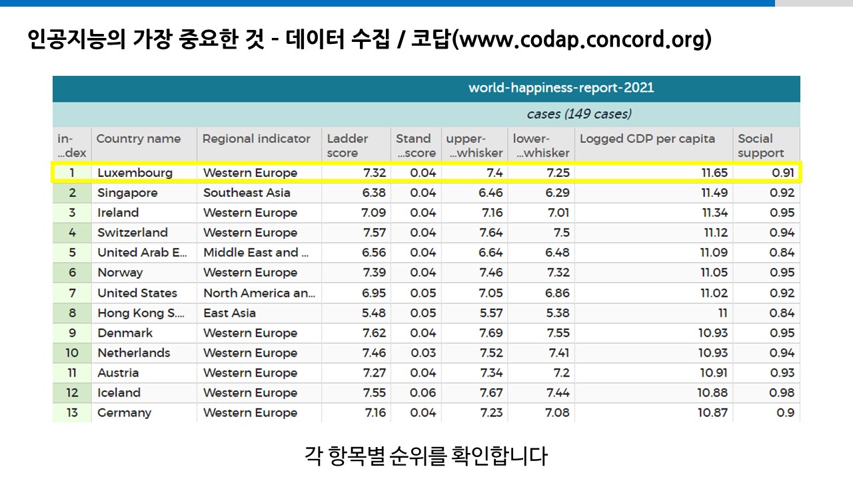Click index number 13 row header
Viewport: 853px width, 479px height.
72,413
